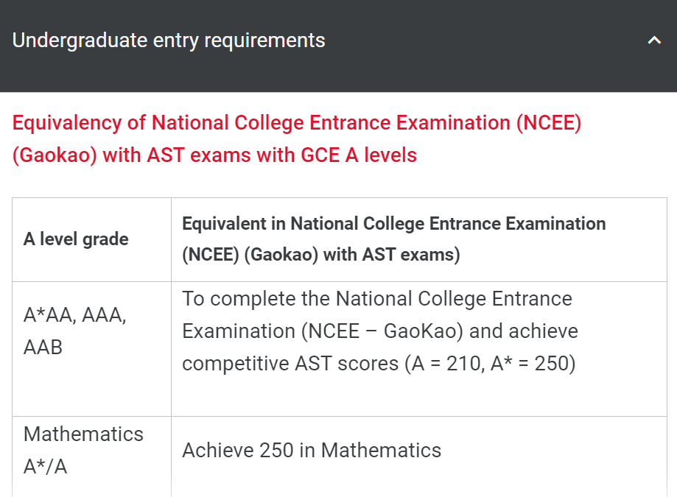This screenshot has height=497, width=677.
Task: Select the 'Mathematics' row label
Action: [x=83, y=434]
